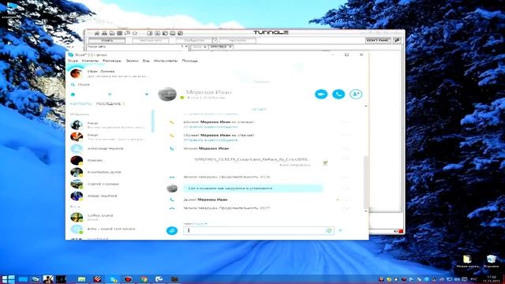The width and height of the screenshot is (505, 284).
Task: Click the Настройки button in Tunngle
Action: point(238,40)
